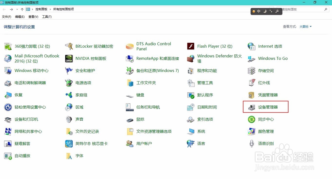Click the Windows To Go icon
Image resolution: width=332 pixels, height=179 pixels.
click(x=252, y=59)
